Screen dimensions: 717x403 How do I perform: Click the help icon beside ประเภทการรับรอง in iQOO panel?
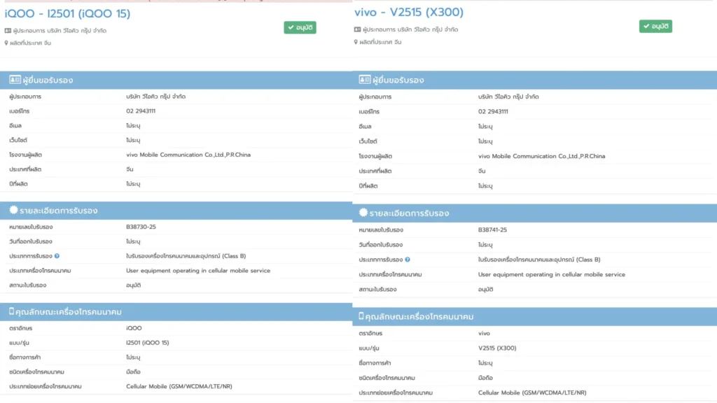tap(57, 256)
